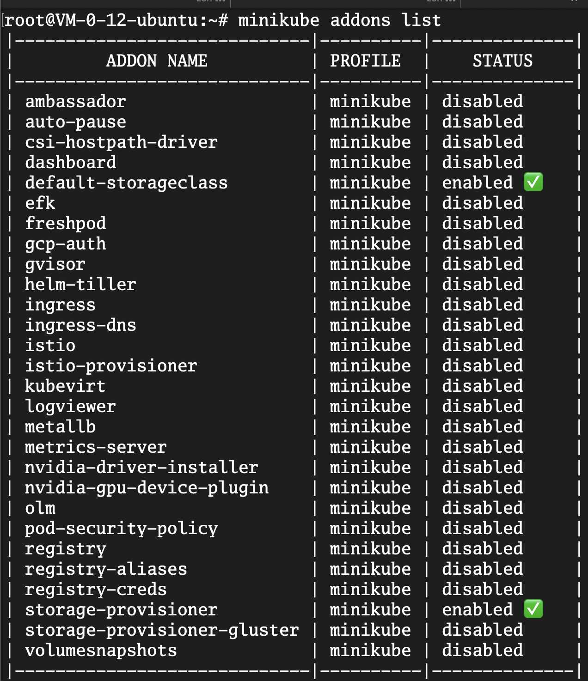588x681 pixels.
Task: Click the dashboard addon entry
Action: pos(71,163)
